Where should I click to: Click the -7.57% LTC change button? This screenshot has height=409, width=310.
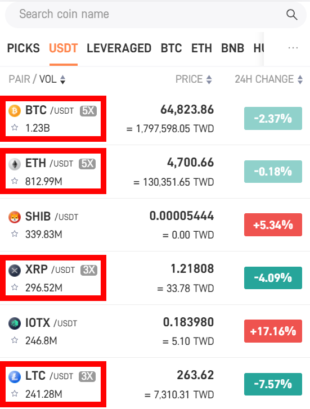click(x=273, y=384)
